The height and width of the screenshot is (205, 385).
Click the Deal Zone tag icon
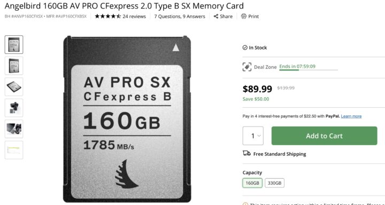pyautogui.click(x=247, y=67)
